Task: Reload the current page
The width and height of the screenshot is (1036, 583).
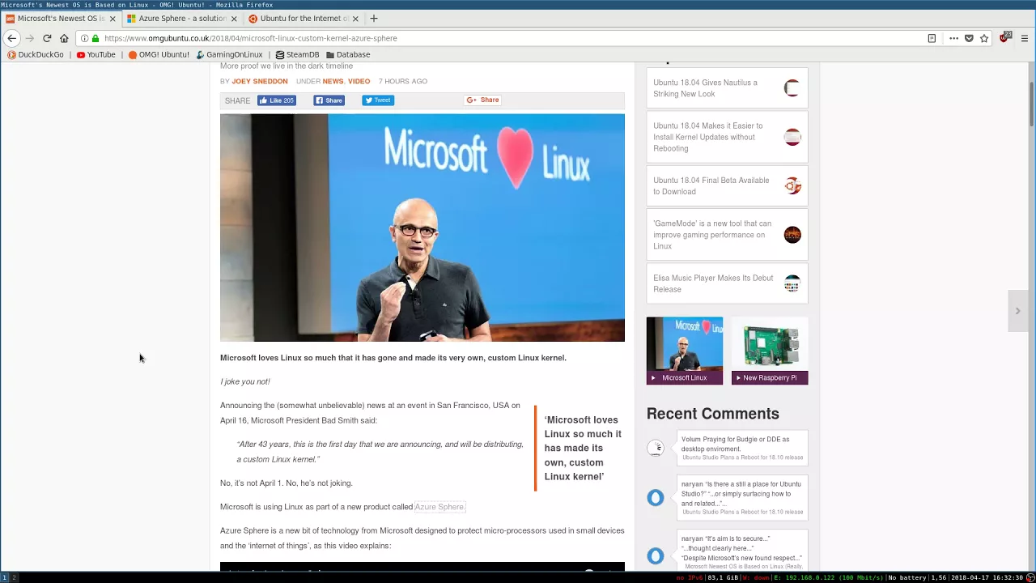Action: tap(47, 38)
